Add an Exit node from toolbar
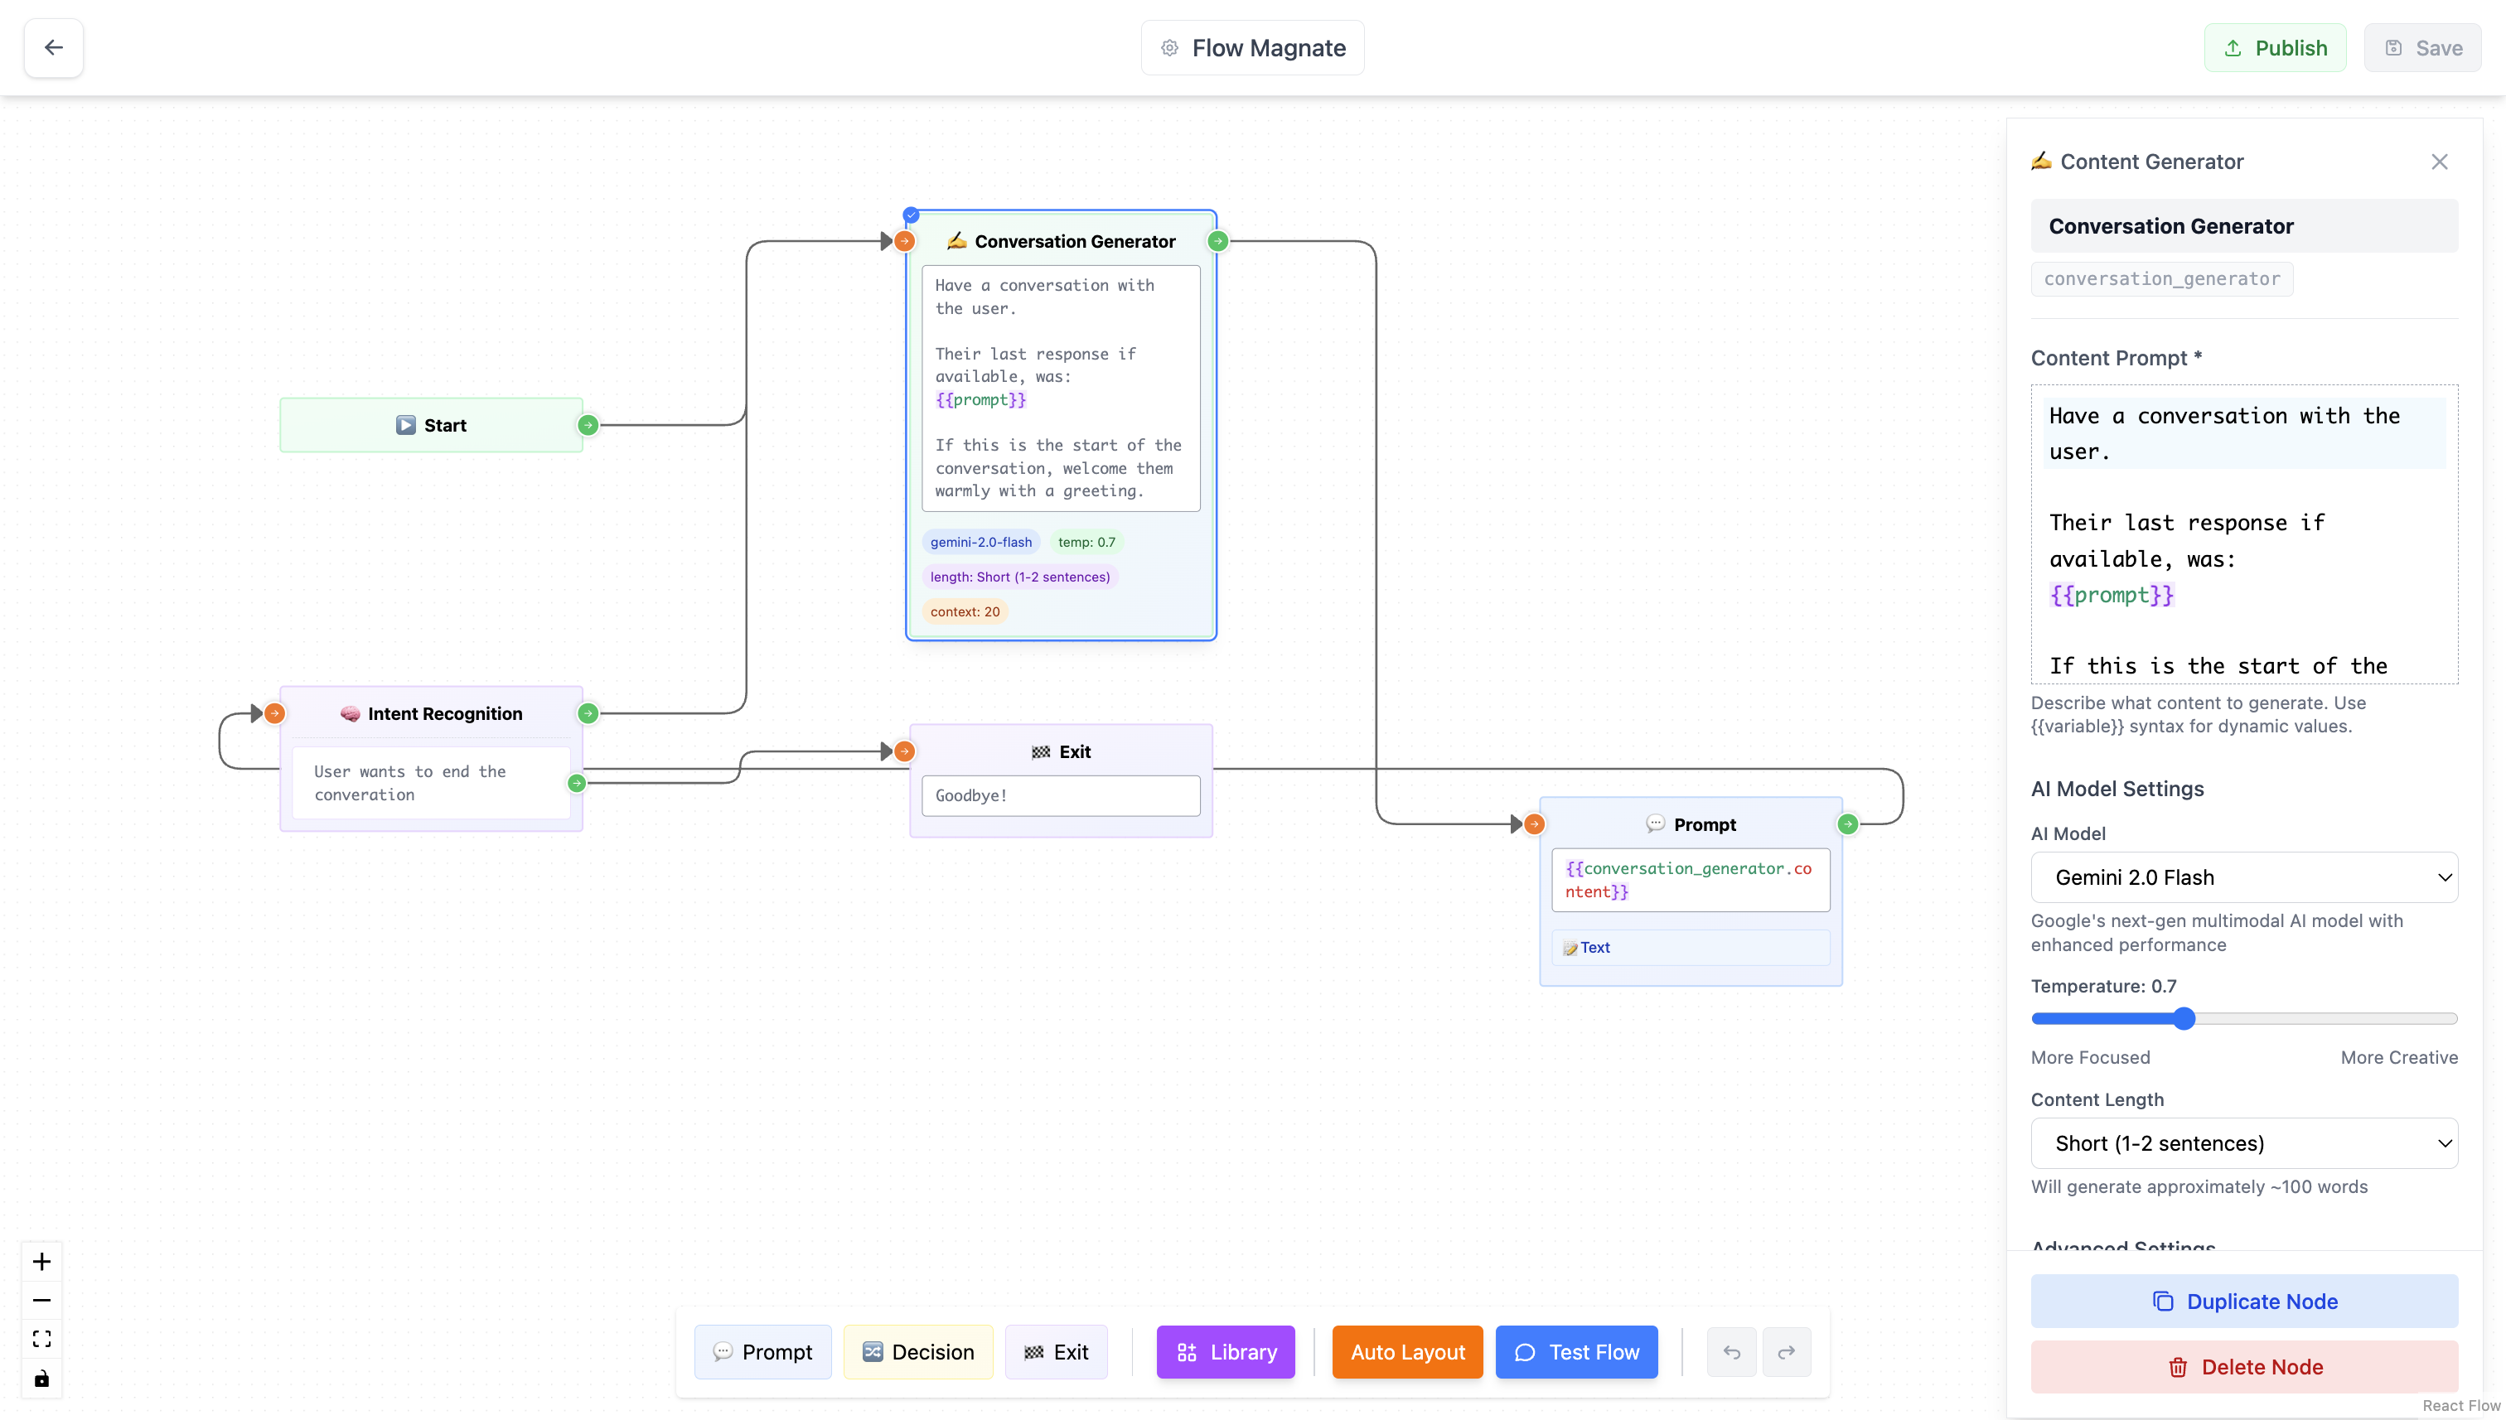 (x=1056, y=1352)
